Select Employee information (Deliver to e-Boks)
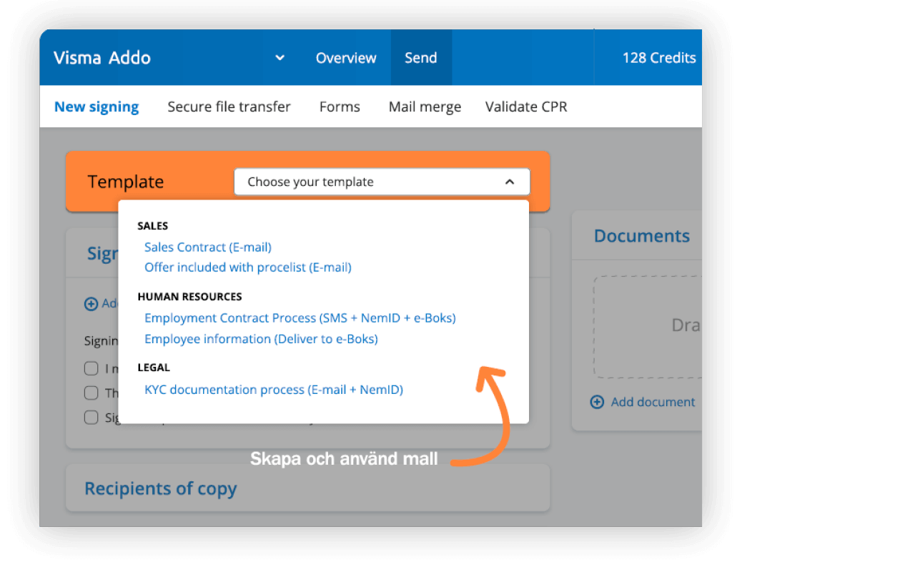Screen dimensions: 915x562 pos(261,339)
